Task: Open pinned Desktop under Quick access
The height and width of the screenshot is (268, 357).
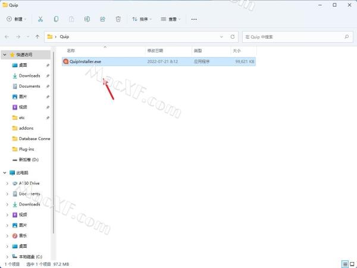Action: tap(23, 65)
